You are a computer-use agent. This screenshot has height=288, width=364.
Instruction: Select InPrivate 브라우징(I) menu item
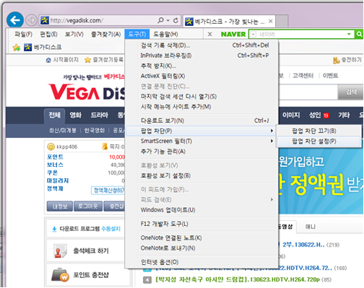[201, 56]
